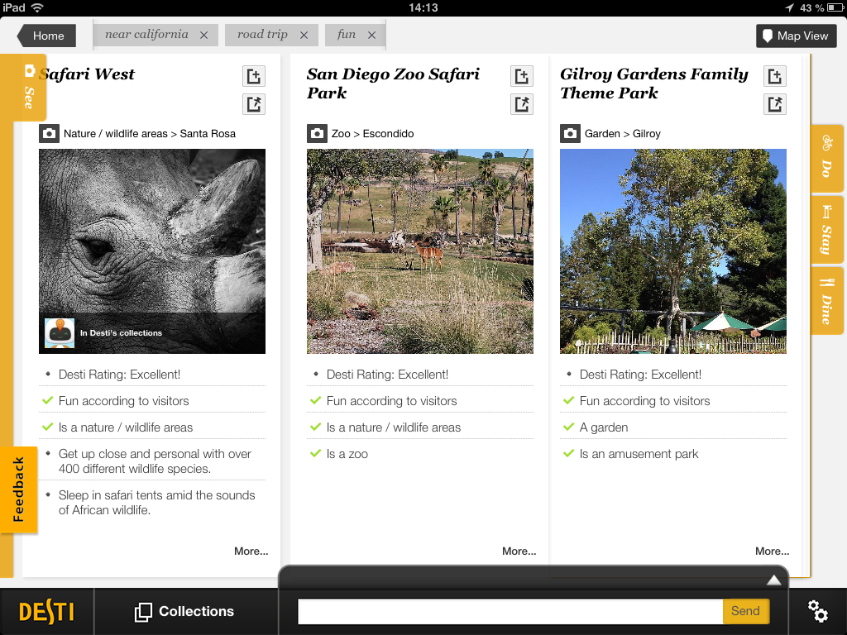Viewport: 847px width, 635px height.
Task: Open the settings gear icon
Action: point(817,612)
